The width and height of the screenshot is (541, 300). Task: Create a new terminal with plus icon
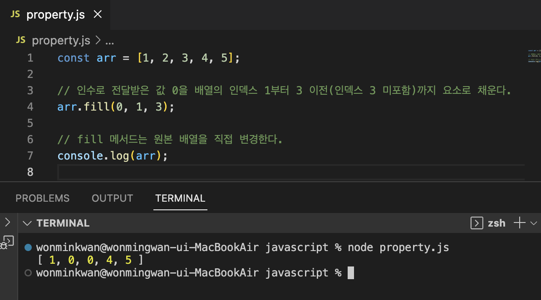click(519, 223)
